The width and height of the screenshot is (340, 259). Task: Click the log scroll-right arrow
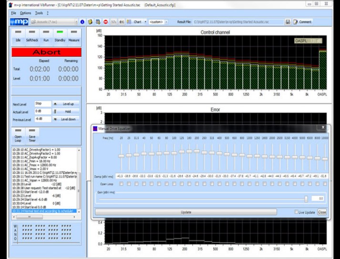74,217
